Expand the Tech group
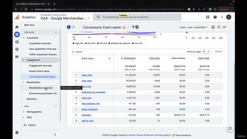 pyautogui.click(x=24, y=117)
